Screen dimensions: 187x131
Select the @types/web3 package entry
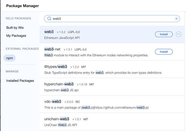(56, 67)
